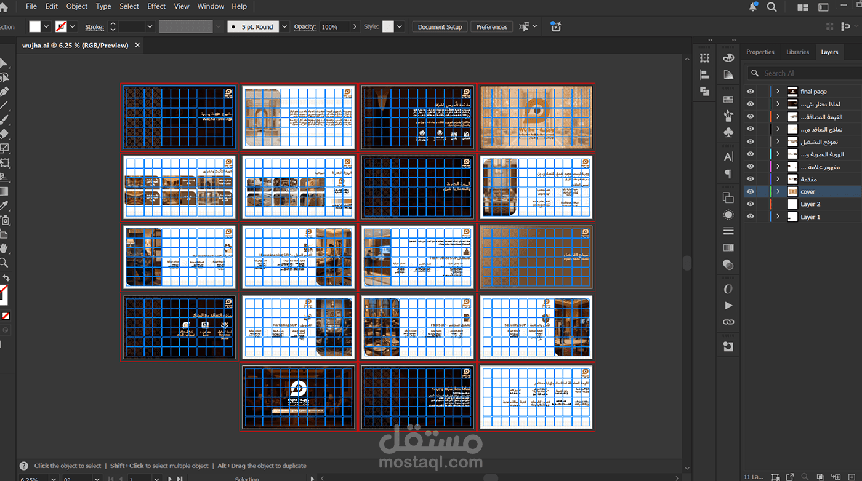Screen dimensions: 862x481
Task: Click the white fill color swatch
Action: pyautogui.click(x=35, y=26)
